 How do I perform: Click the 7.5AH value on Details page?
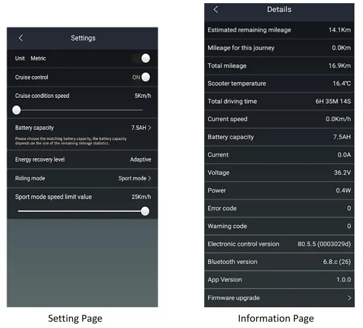click(342, 137)
